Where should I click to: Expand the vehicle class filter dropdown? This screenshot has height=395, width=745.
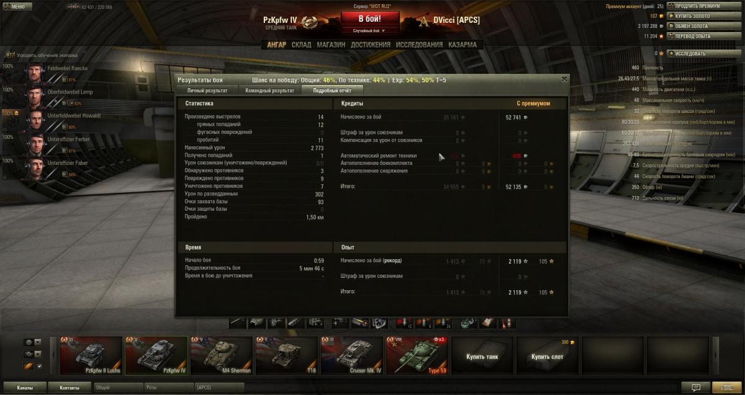tap(32, 354)
